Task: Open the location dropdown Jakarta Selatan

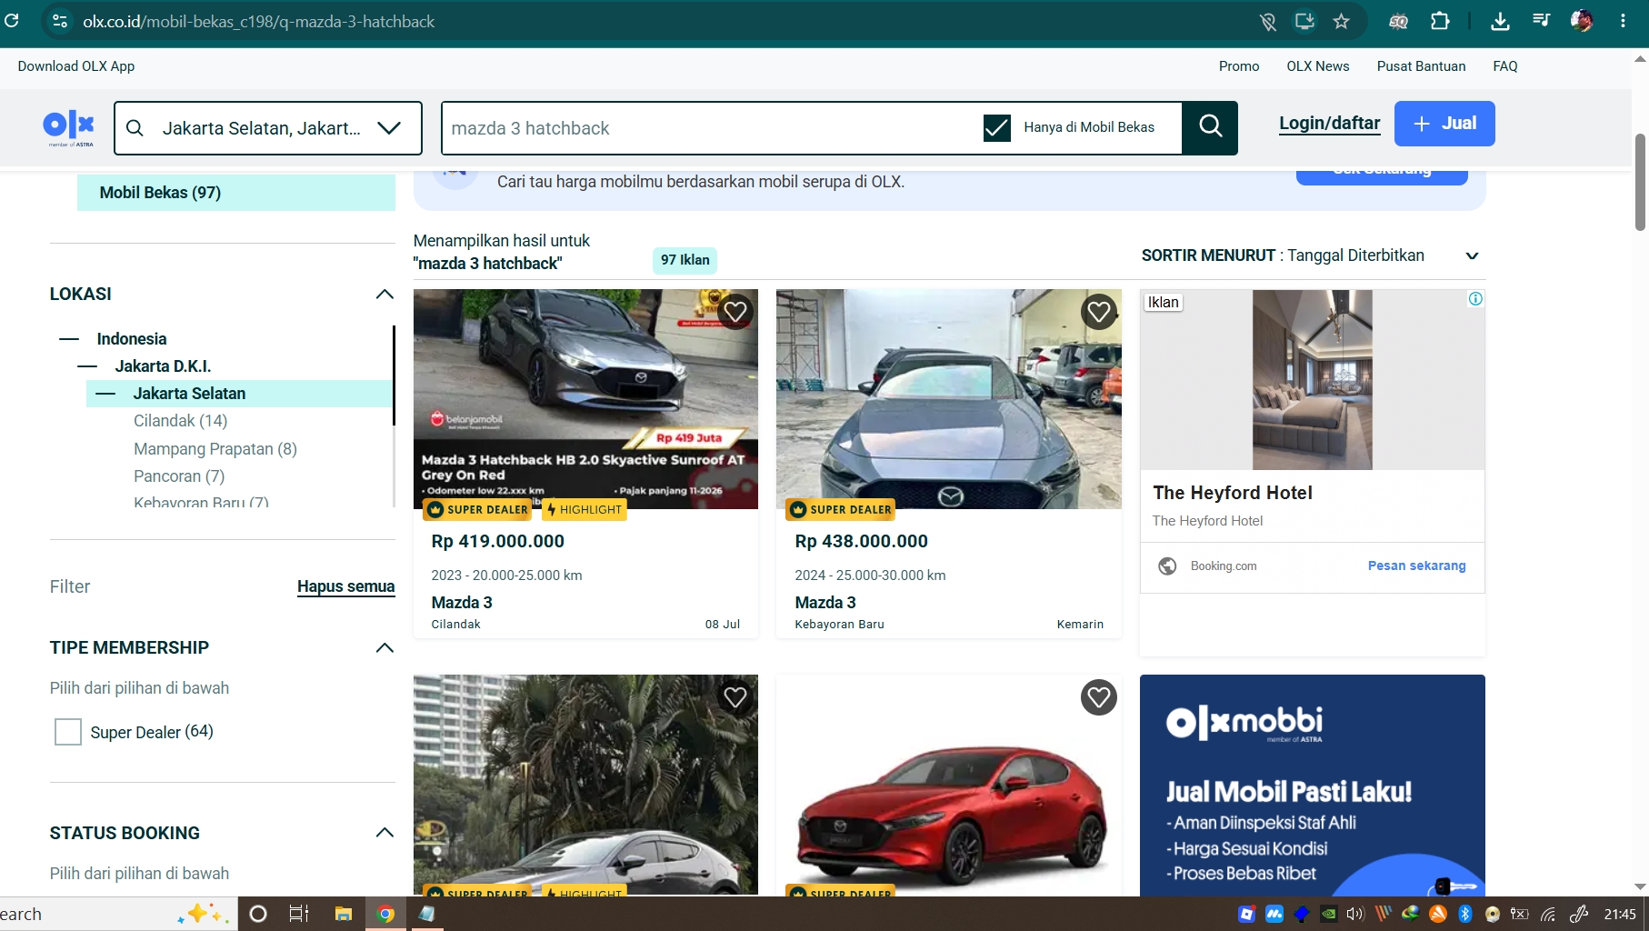Action: tap(268, 128)
